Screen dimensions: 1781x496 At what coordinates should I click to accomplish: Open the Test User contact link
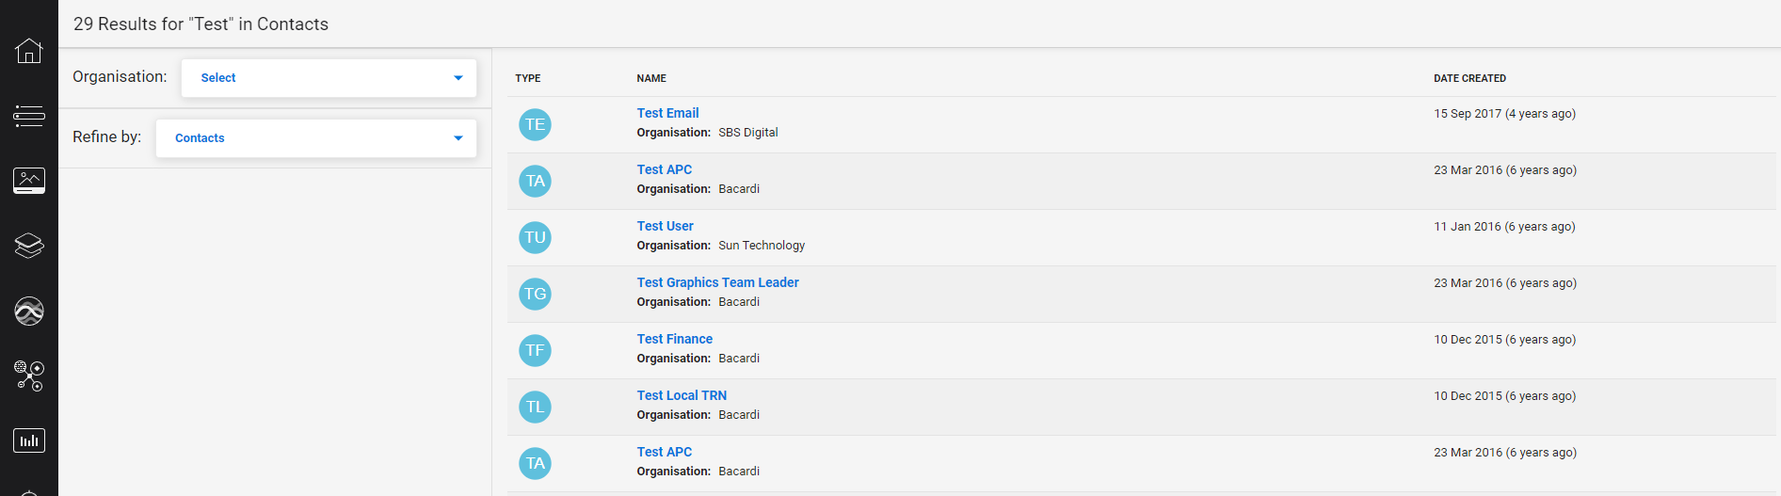[x=665, y=226]
